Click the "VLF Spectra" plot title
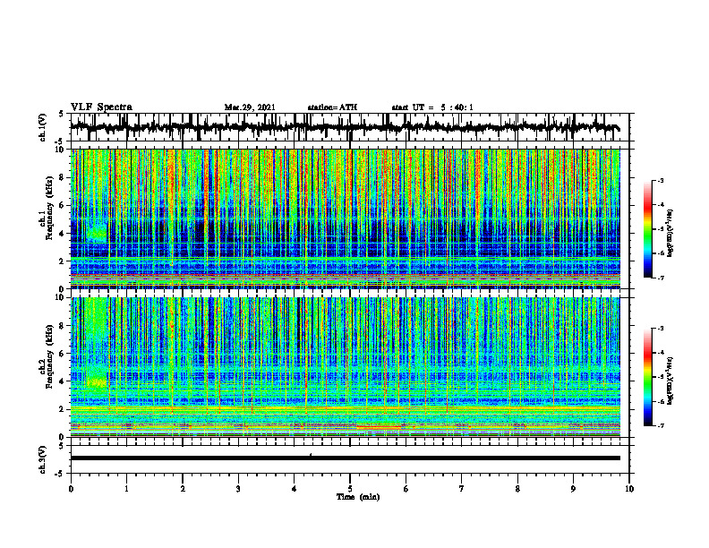The width and height of the screenshot is (709, 548). [x=101, y=107]
